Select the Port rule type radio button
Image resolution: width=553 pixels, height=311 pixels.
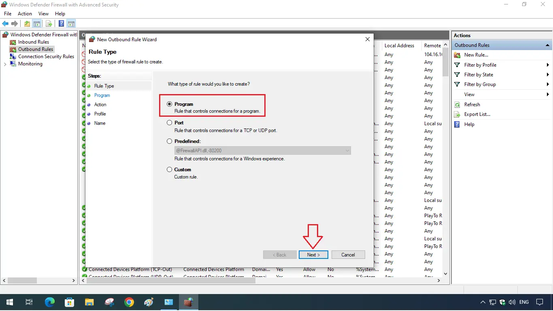169,123
